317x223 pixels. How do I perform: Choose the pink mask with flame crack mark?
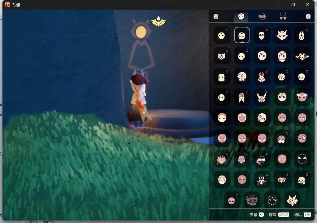tap(302, 138)
